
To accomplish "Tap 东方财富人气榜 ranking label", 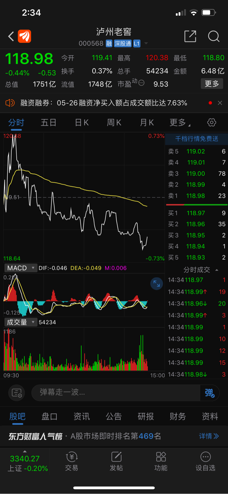I will pyautogui.click(x=35, y=436).
